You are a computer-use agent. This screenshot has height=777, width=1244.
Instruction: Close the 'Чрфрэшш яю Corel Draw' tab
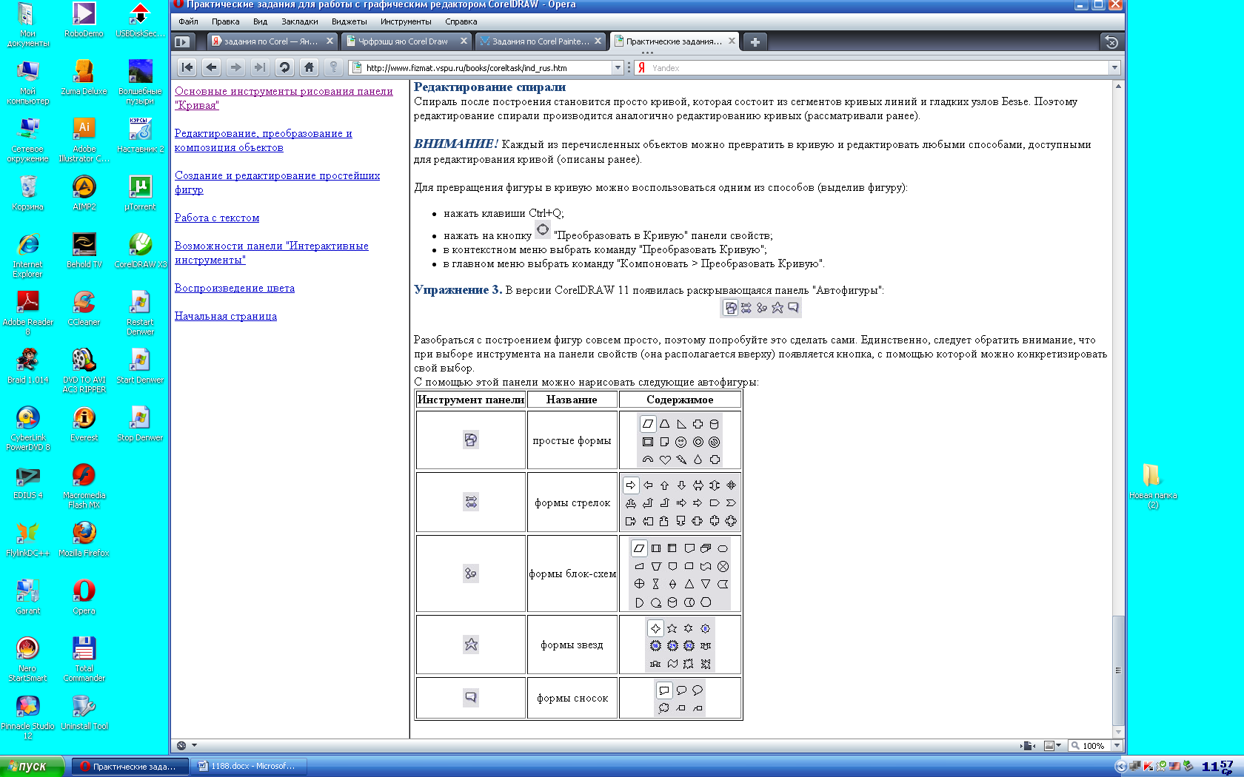pos(464,41)
